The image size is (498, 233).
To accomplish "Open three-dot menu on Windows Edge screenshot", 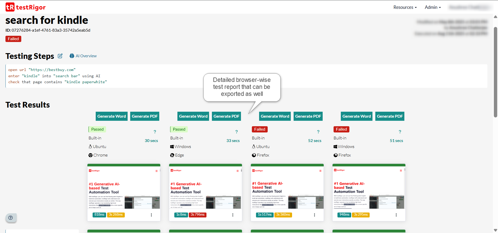I will [x=233, y=215].
